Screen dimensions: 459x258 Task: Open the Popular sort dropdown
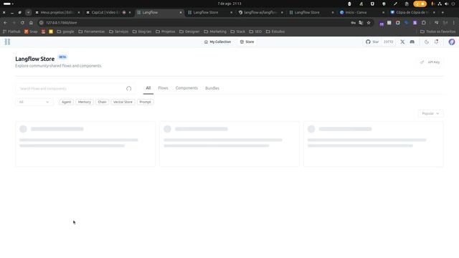pyautogui.click(x=430, y=113)
